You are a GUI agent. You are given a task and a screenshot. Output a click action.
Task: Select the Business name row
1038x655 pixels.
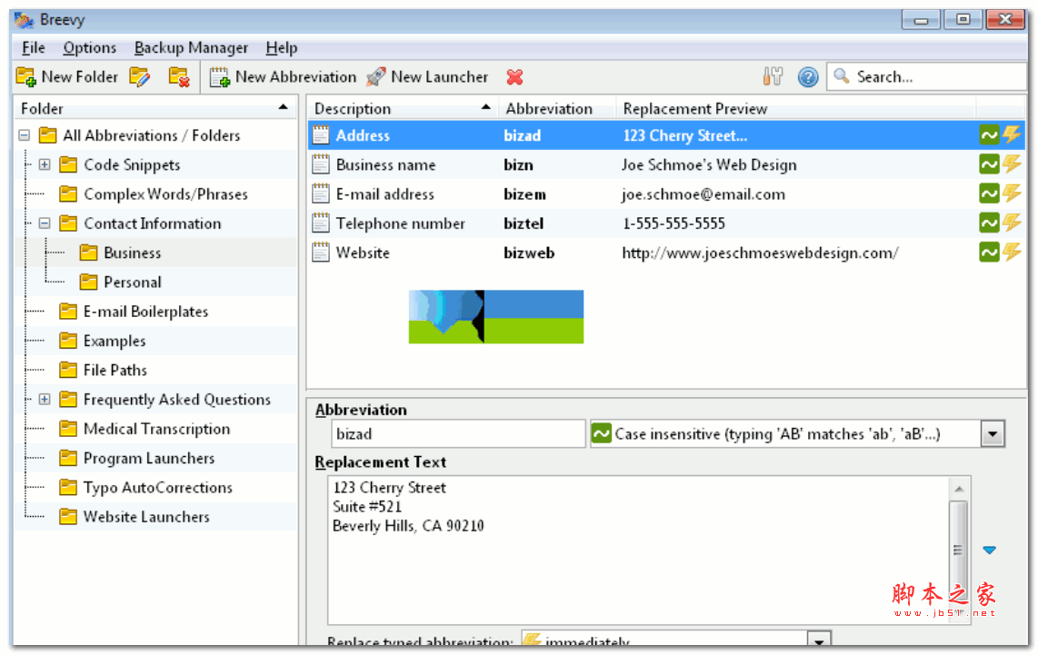[666, 164]
